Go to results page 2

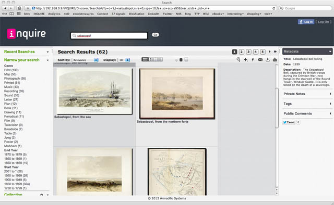[241, 52]
